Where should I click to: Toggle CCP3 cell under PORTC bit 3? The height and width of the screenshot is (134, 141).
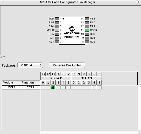click(89, 87)
